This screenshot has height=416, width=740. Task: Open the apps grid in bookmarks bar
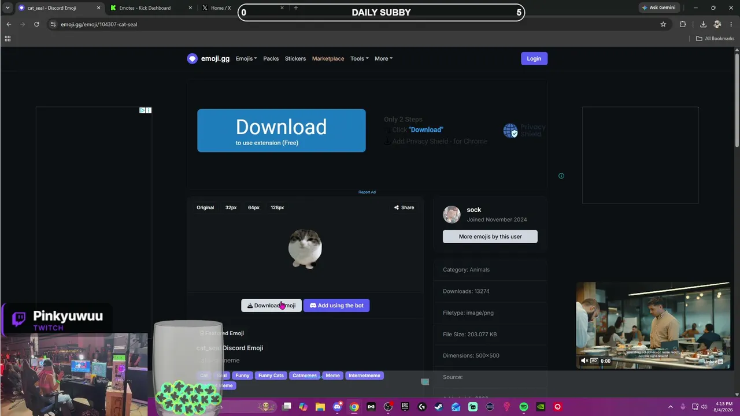coord(8,39)
